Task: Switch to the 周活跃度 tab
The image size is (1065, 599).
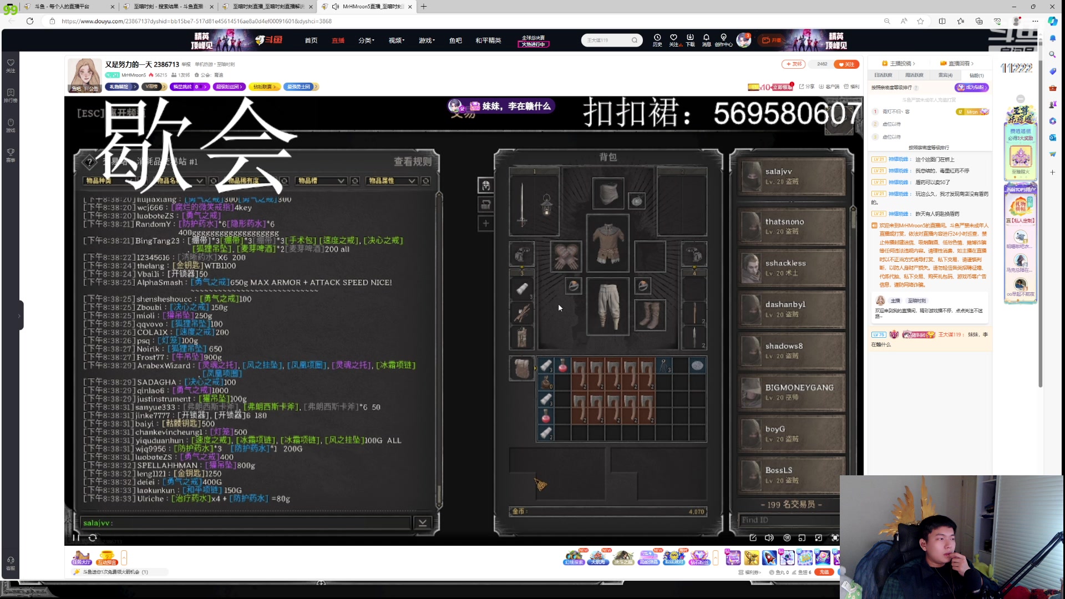Action: point(914,75)
